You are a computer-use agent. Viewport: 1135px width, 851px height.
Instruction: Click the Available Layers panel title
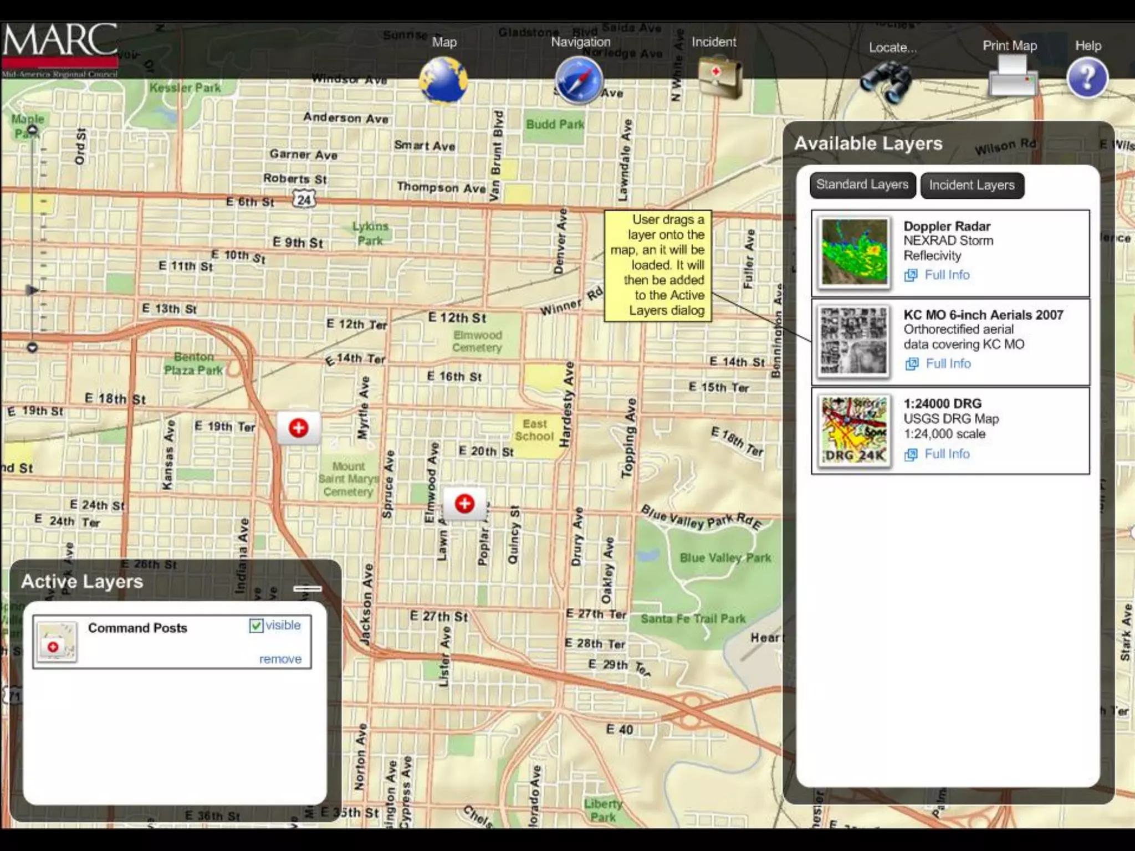coord(868,143)
